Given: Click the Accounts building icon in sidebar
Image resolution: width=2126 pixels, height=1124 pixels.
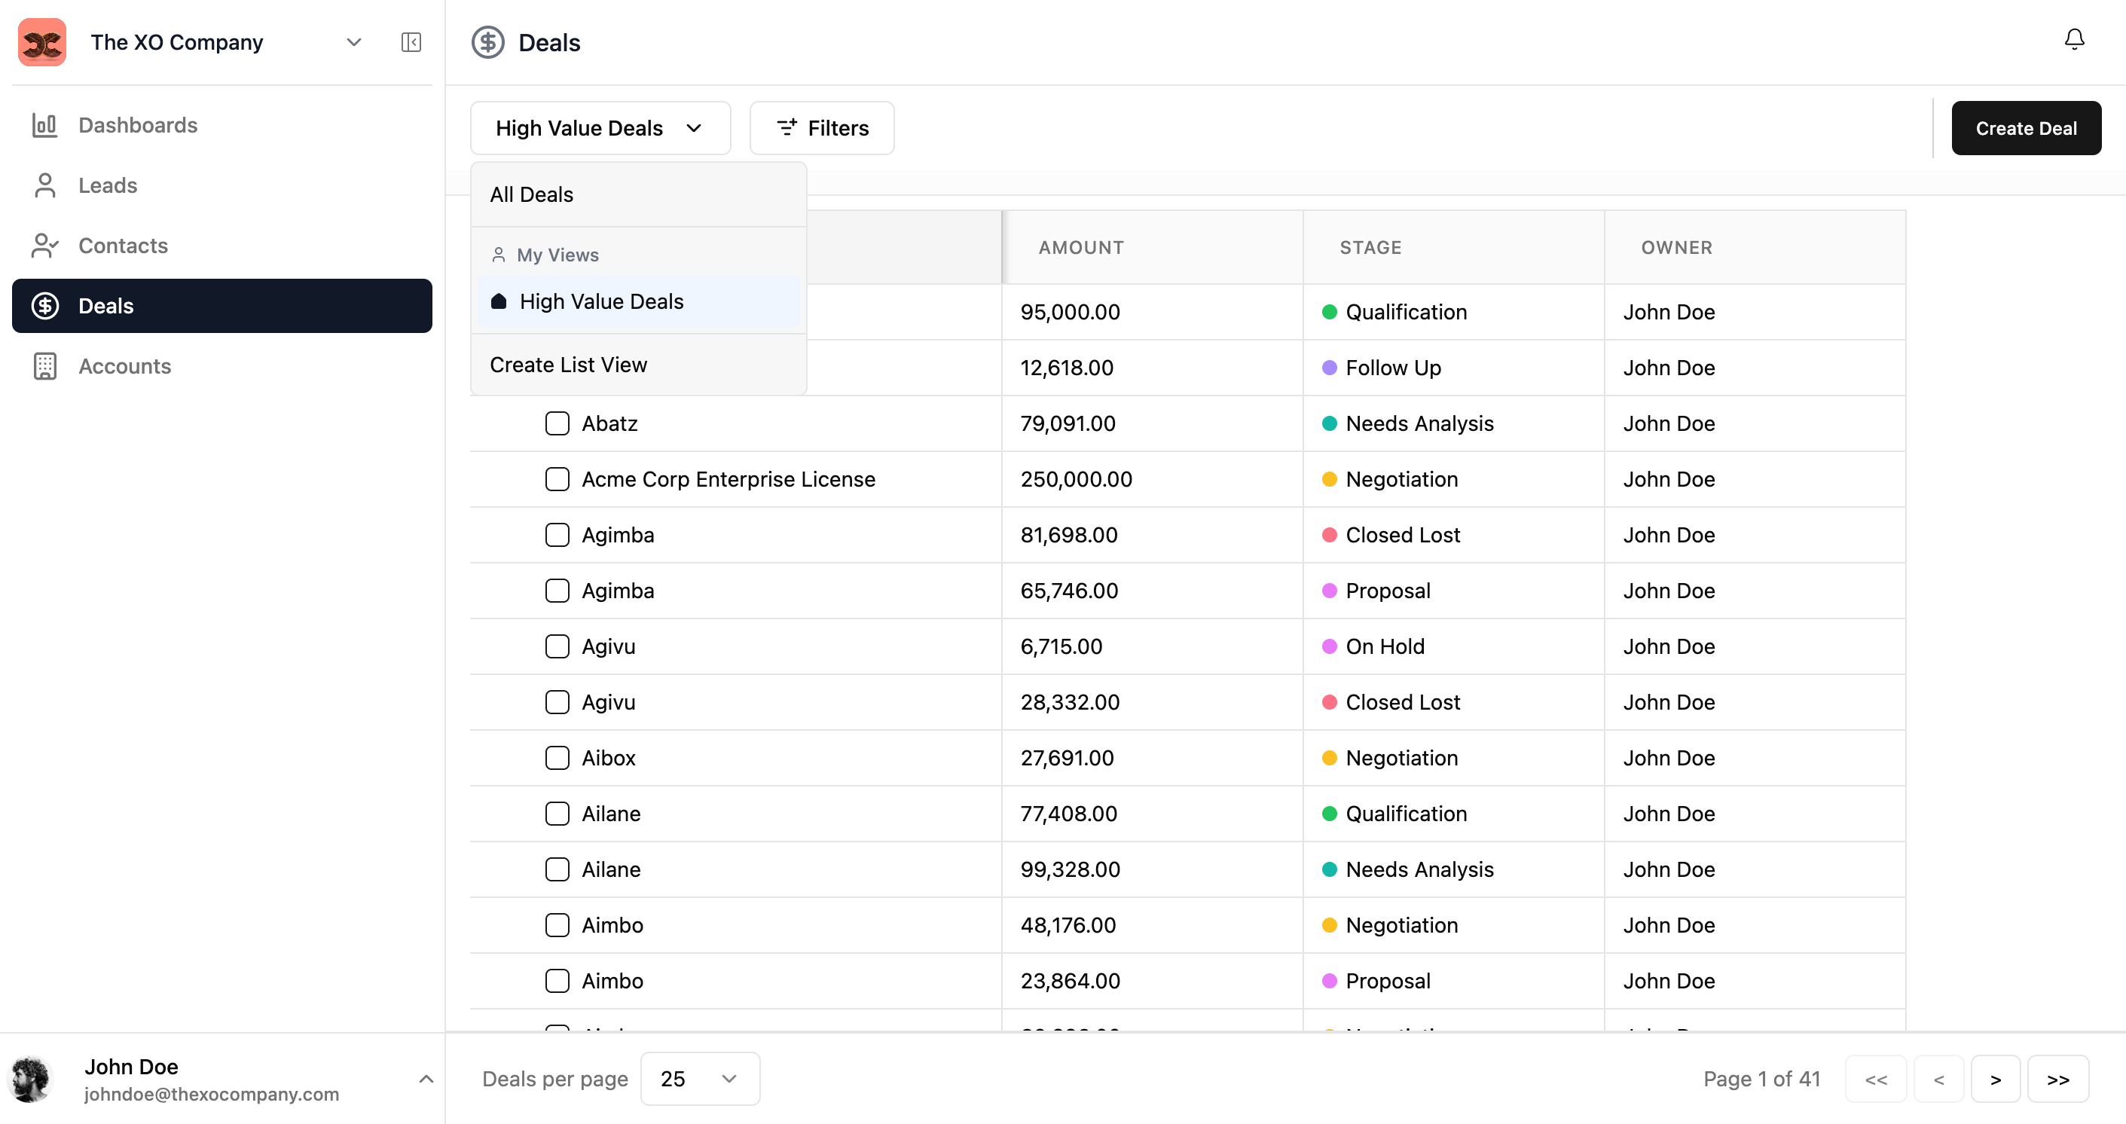Looking at the screenshot, I should (x=44, y=365).
